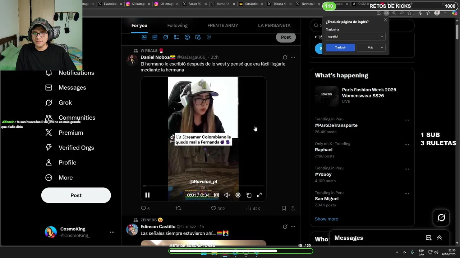The height and width of the screenshot is (258, 460).
Task: Switch to the Following tab
Action: [x=177, y=25]
